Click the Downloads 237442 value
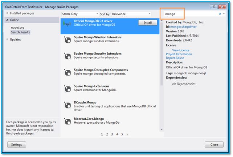This screenshot has width=233, height=157. click(x=187, y=40)
